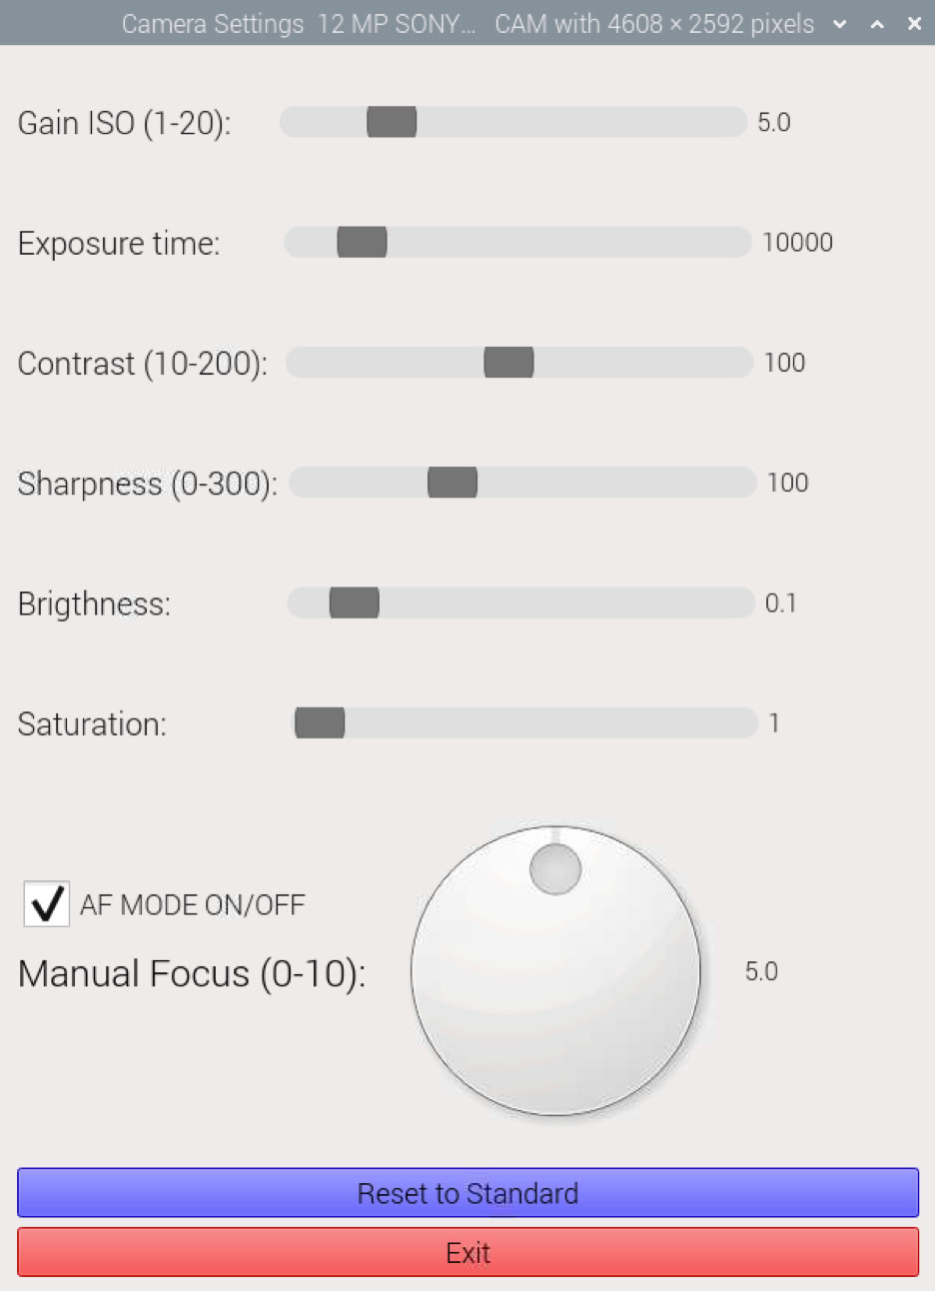The width and height of the screenshot is (935, 1291).
Task: Click the far right end of Gain ISO track
Action: pos(737,122)
